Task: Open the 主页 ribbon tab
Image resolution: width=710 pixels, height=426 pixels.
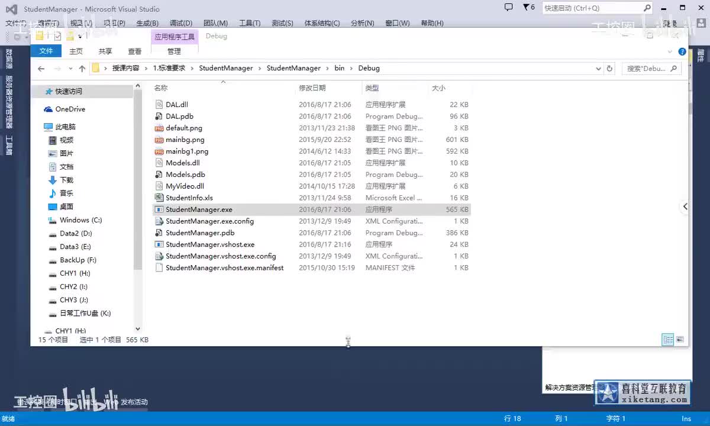Action: point(76,51)
